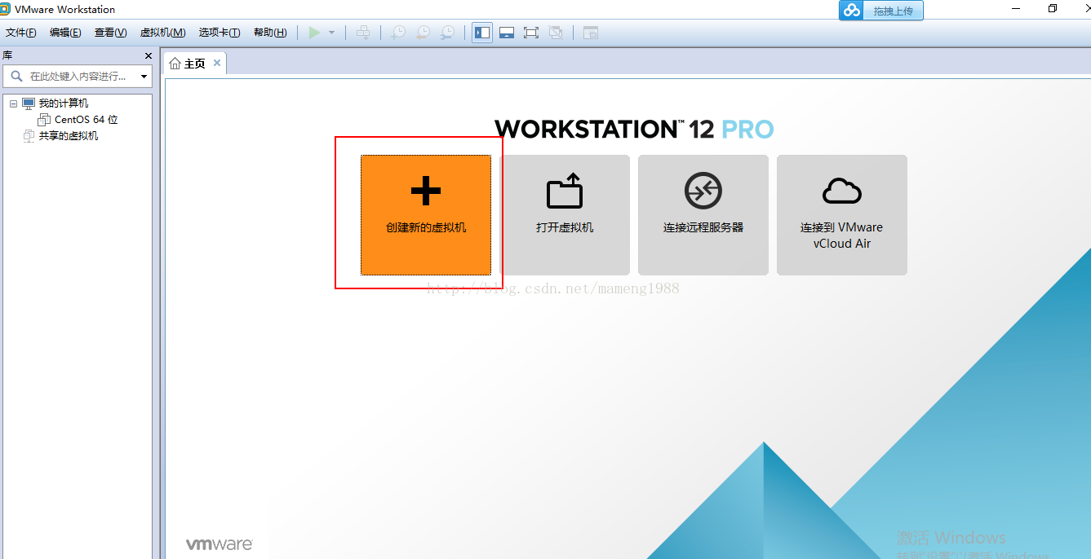Open the 选项卡(T) menu

220,33
